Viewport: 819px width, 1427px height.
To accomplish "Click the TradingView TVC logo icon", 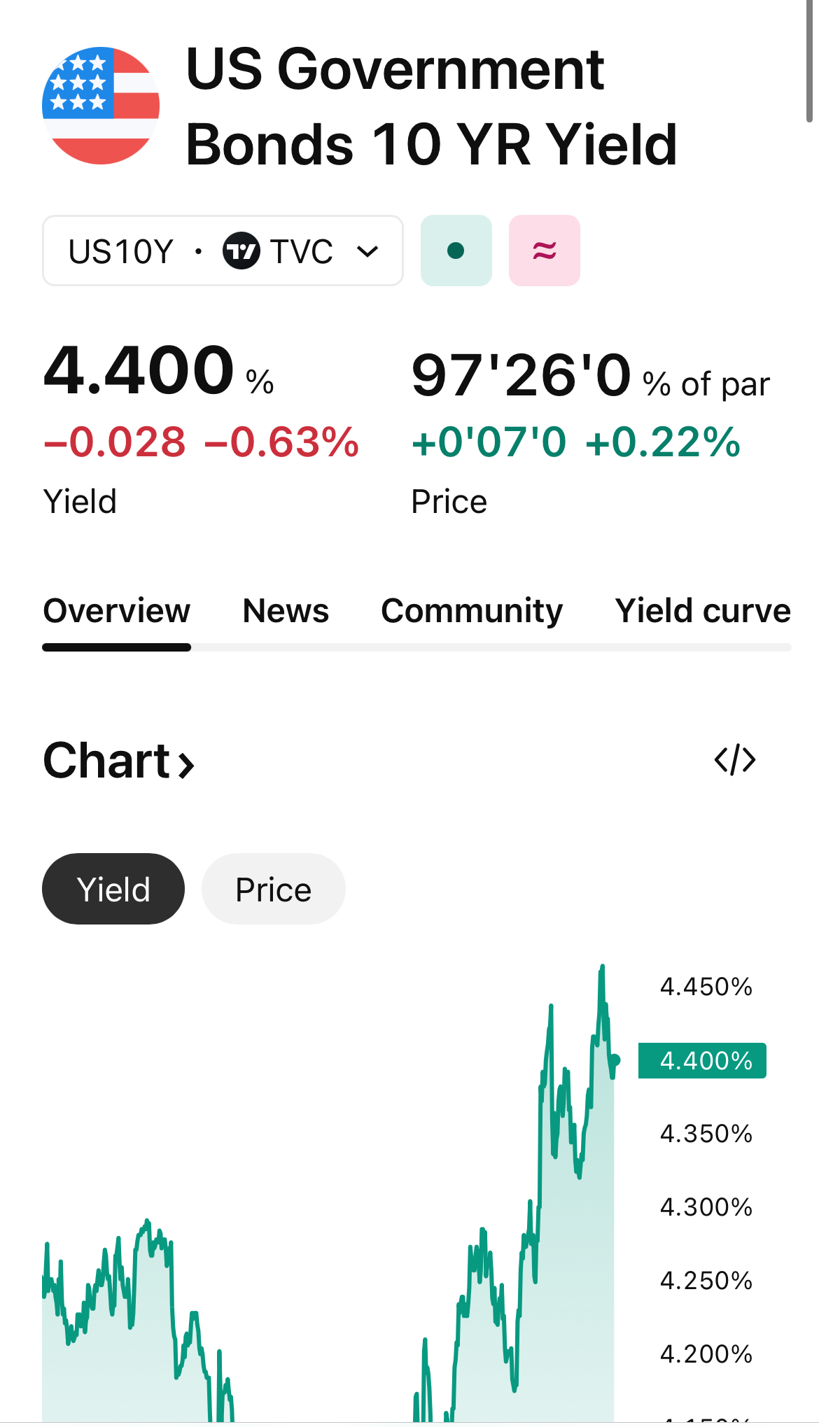I will (x=241, y=251).
